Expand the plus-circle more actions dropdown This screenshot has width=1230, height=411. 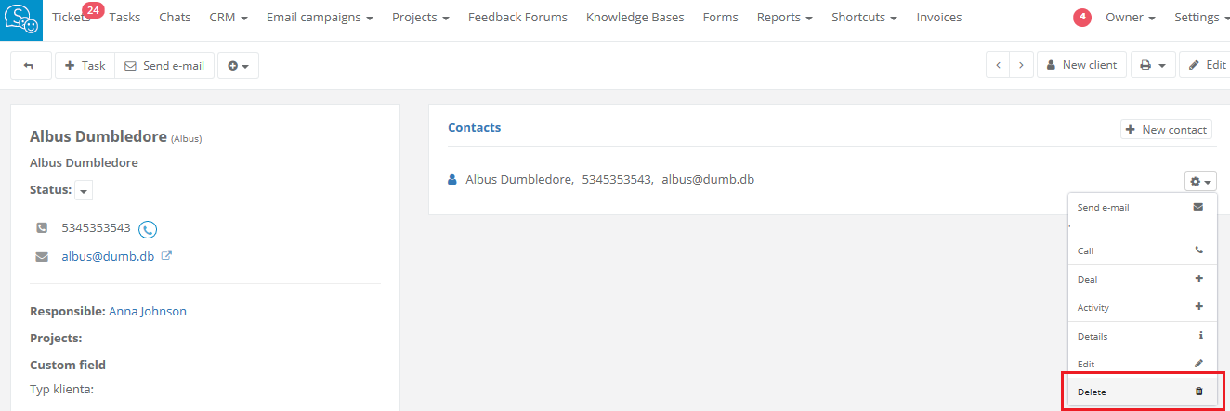238,66
